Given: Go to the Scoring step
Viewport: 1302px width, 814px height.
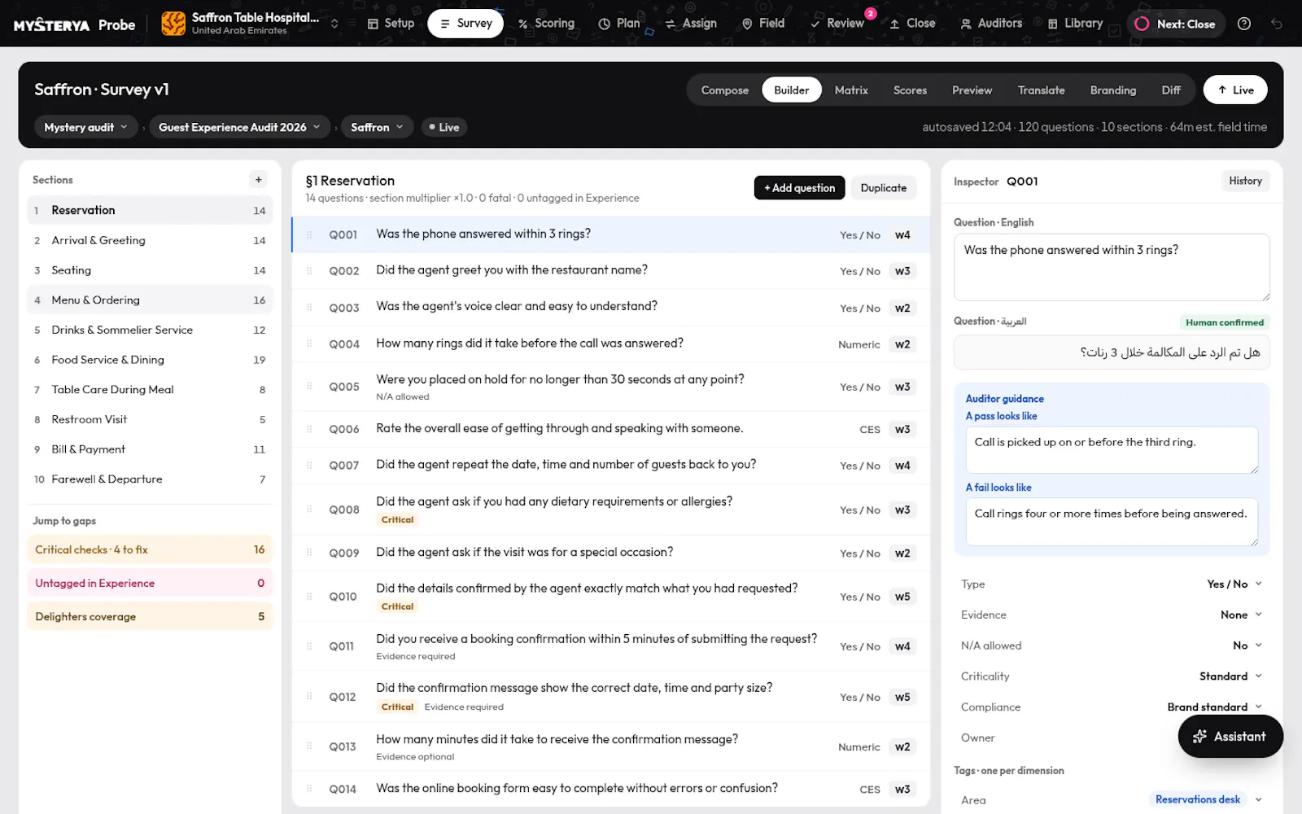Looking at the screenshot, I should [547, 24].
